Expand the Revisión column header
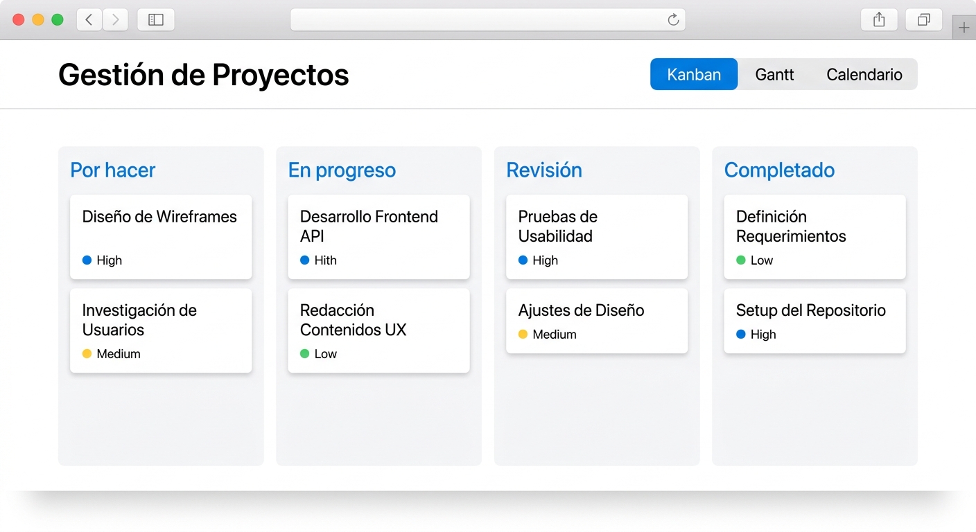 pyautogui.click(x=544, y=170)
